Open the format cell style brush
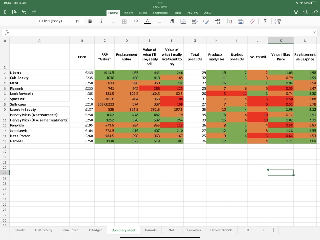 (x=206, y=21)
